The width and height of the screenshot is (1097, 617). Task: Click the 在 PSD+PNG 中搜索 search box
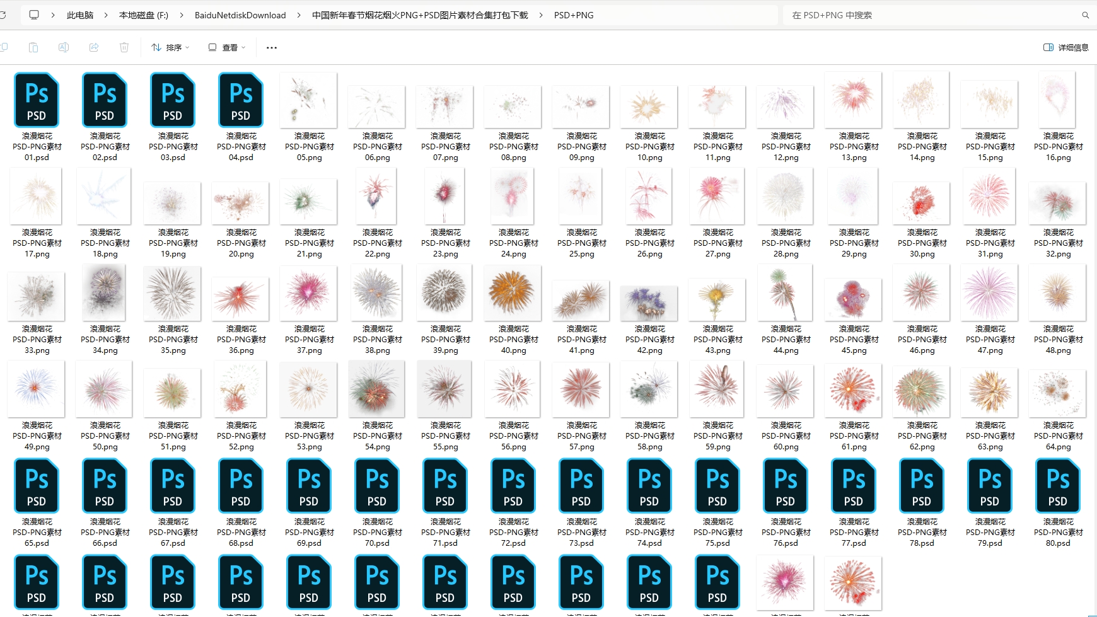click(x=933, y=15)
